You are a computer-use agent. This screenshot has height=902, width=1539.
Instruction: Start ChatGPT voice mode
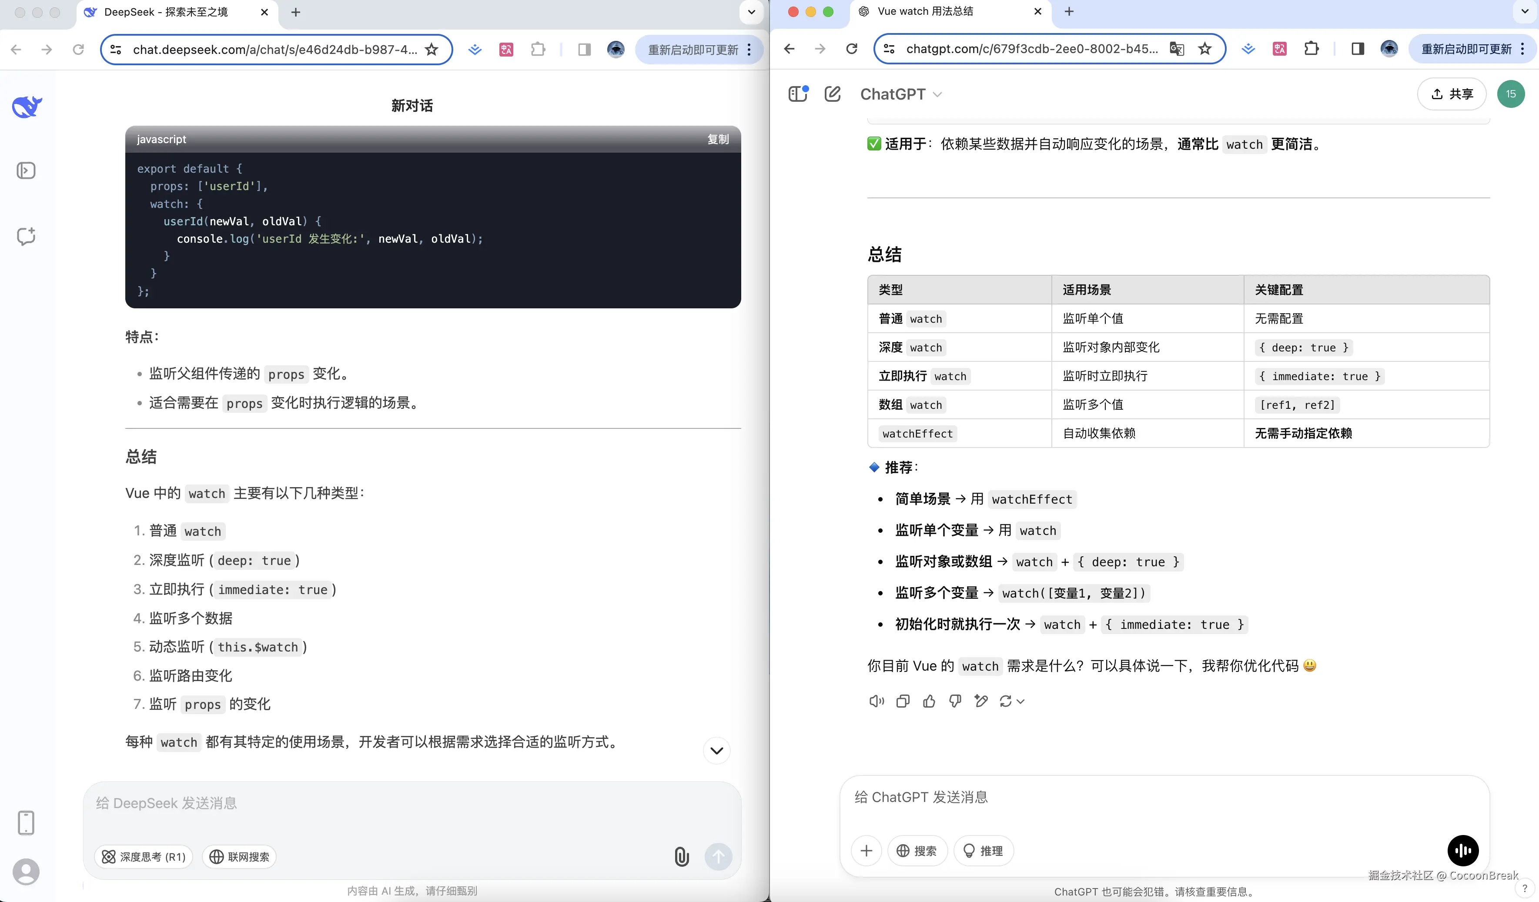tap(1463, 850)
